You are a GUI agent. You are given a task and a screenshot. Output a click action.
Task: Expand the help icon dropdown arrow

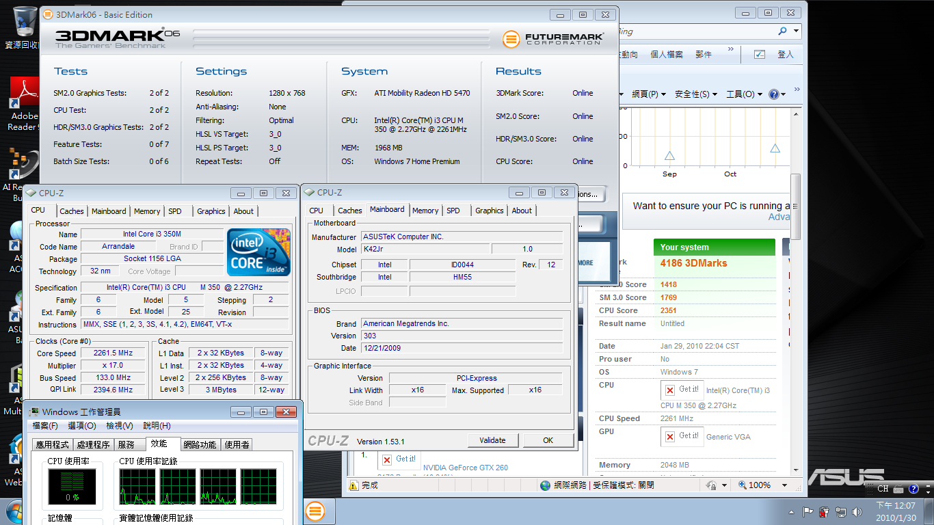pyautogui.click(x=784, y=94)
